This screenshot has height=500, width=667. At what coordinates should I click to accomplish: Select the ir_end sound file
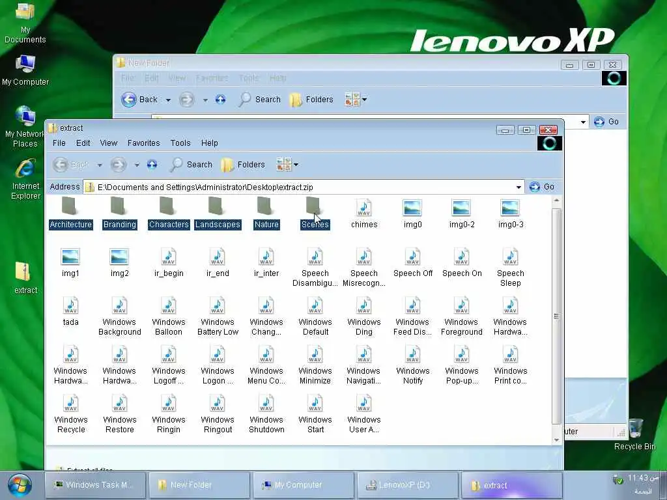click(x=218, y=263)
